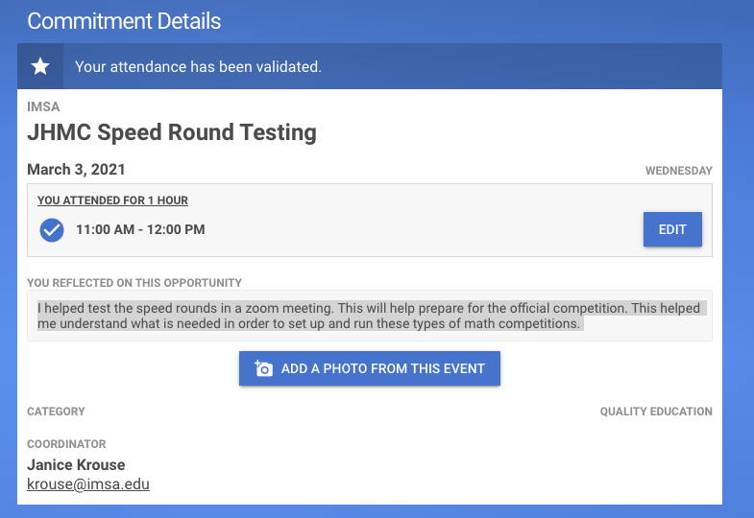Click the Commitment Details page heading
The image size is (754, 518).
click(124, 20)
